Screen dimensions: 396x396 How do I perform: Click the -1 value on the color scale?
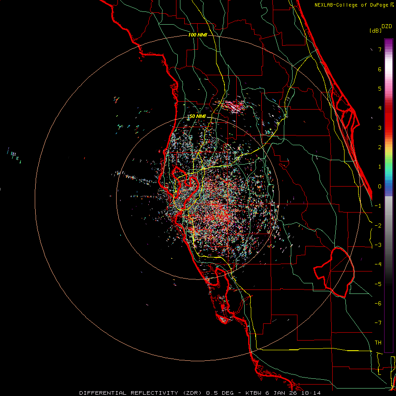[378, 206]
